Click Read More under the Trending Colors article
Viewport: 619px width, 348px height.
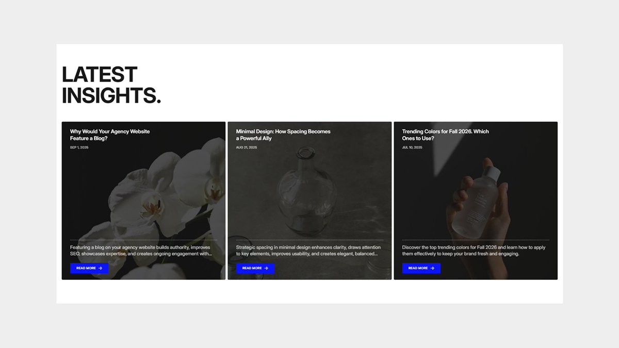pos(421,268)
